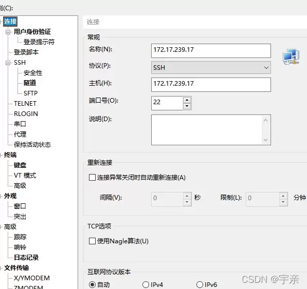The image size is (307, 289).
Task: Select 保持活动状态 in the tree
Action: tap(32, 145)
